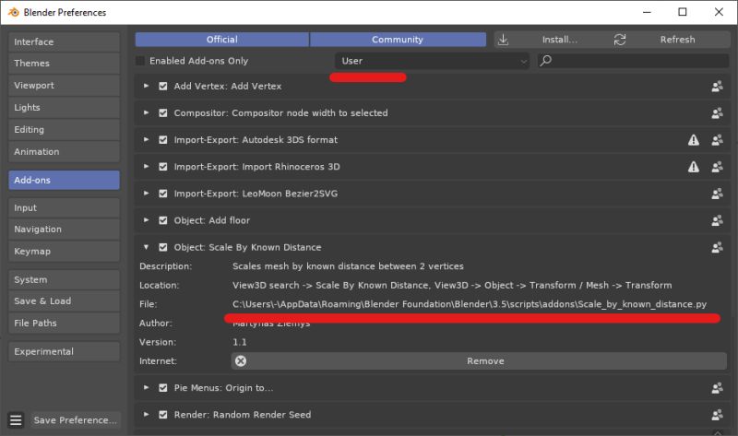This screenshot has height=436, width=738.
Task: Click warning triangle on Import Rhinoceros 3D row
Action: point(694,167)
